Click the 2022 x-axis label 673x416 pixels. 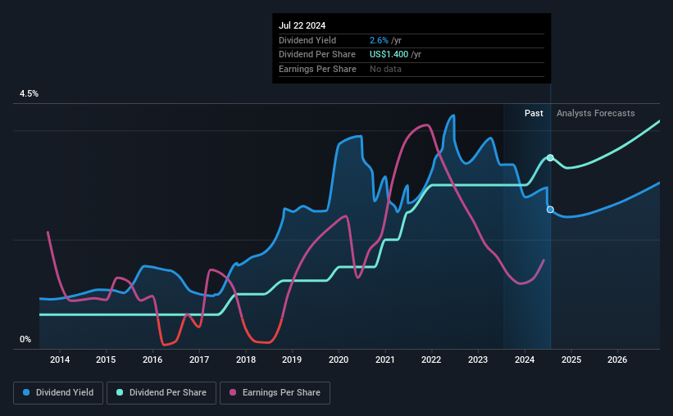[x=431, y=359]
